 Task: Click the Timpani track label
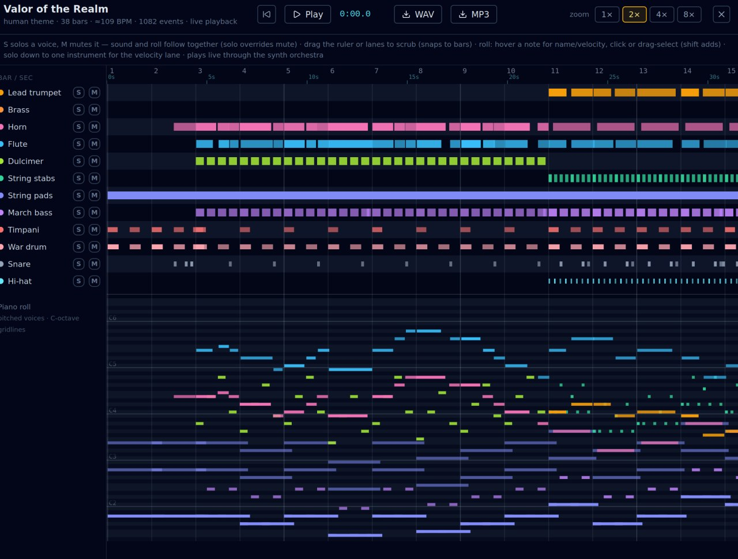[24, 230]
